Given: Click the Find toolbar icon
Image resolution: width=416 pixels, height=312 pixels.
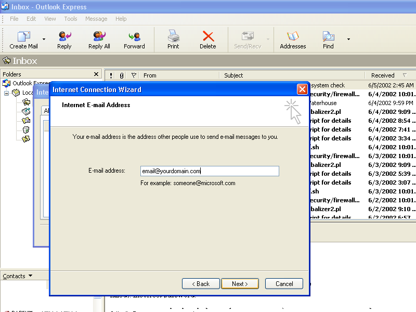Looking at the screenshot, I should point(328,40).
